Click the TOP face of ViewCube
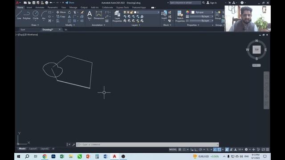285x160 pixels. pos(256,49)
